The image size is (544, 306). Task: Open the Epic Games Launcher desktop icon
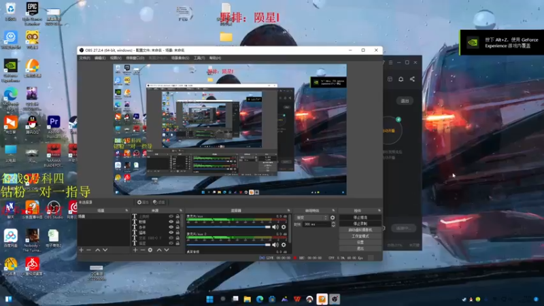(x=32, y=14)
